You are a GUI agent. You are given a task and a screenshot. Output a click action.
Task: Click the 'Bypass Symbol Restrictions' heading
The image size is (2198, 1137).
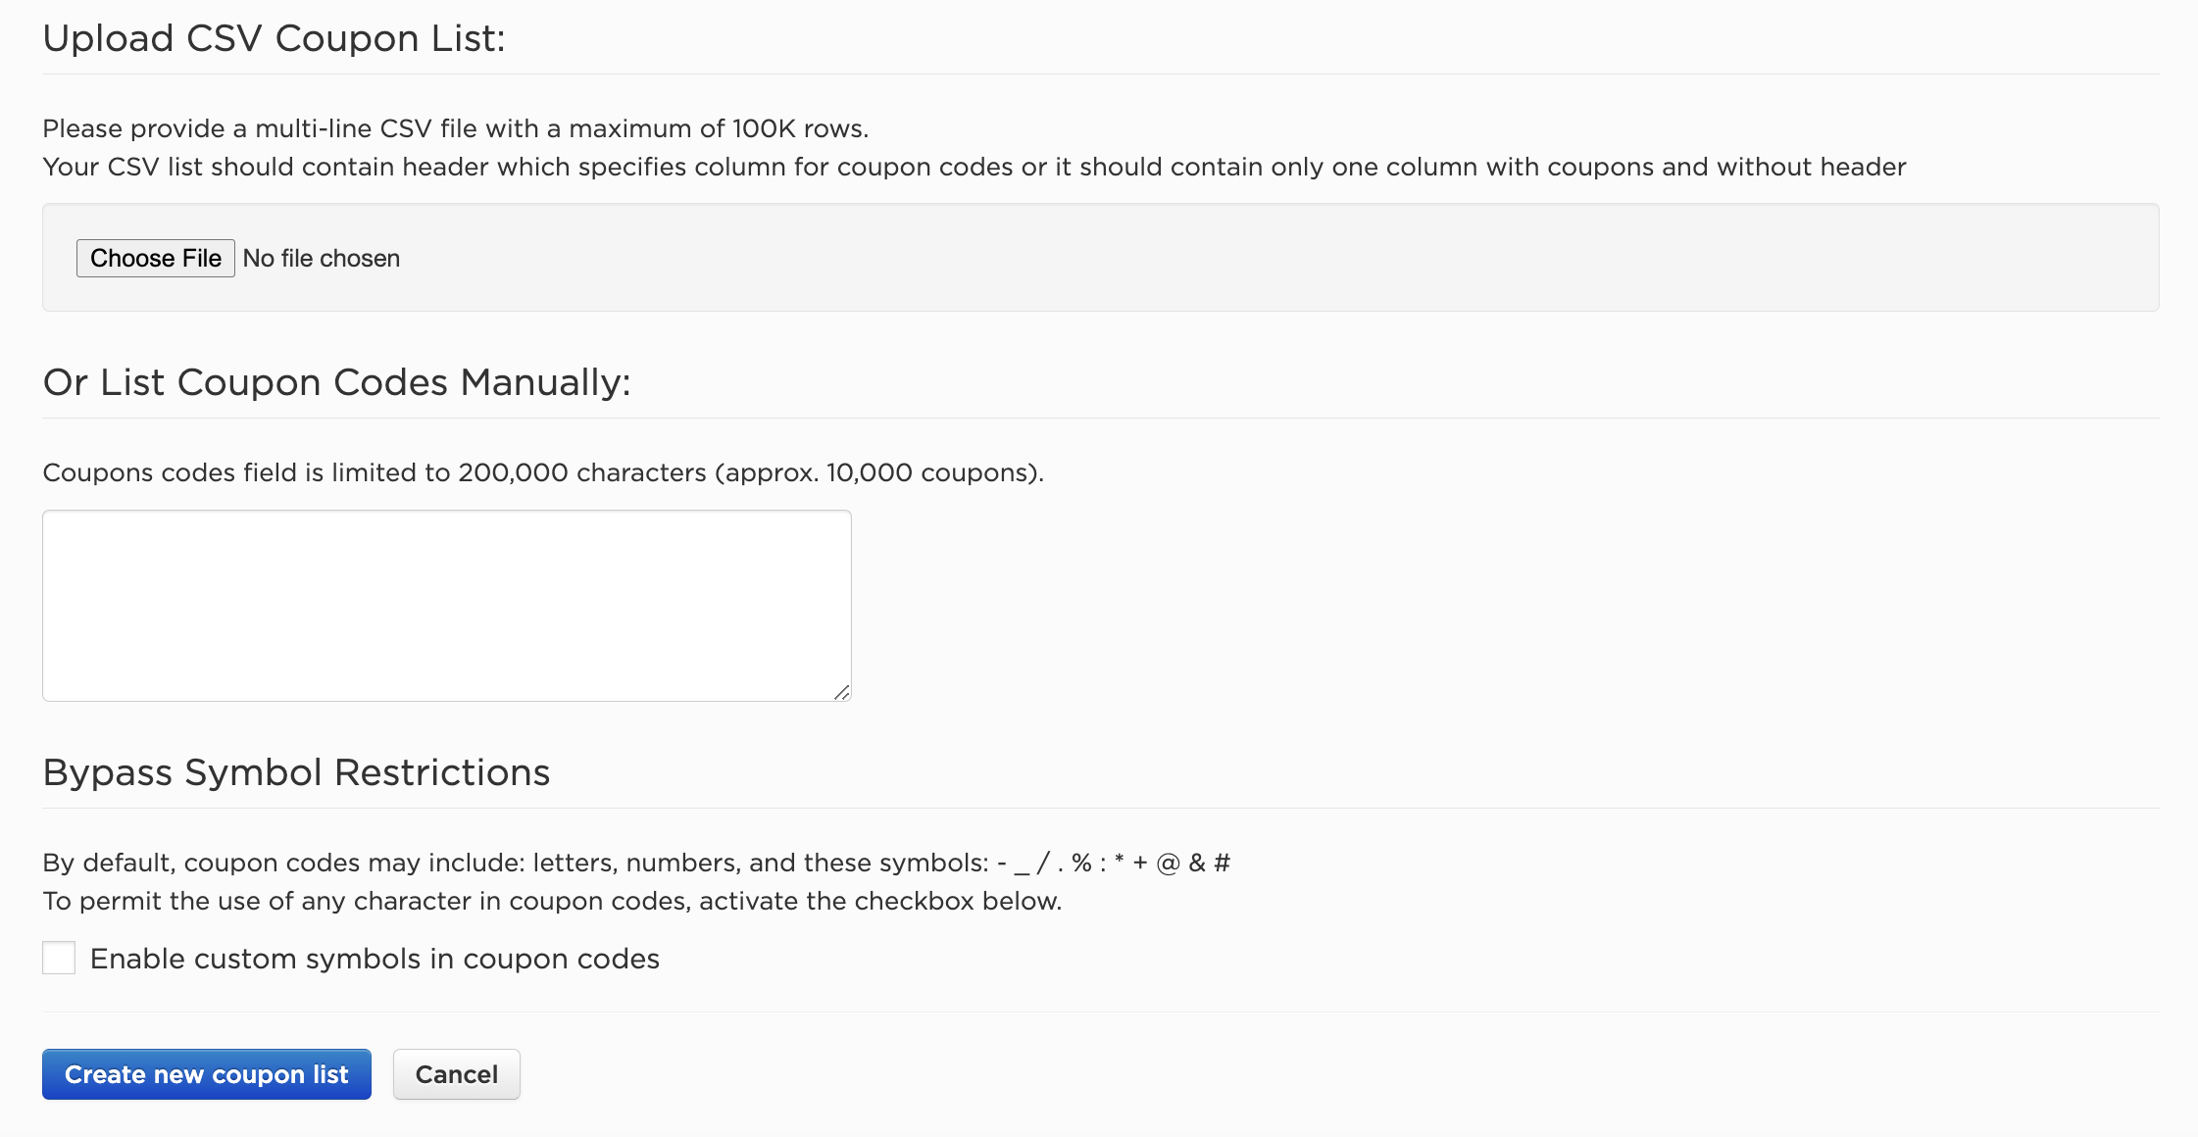296,772
